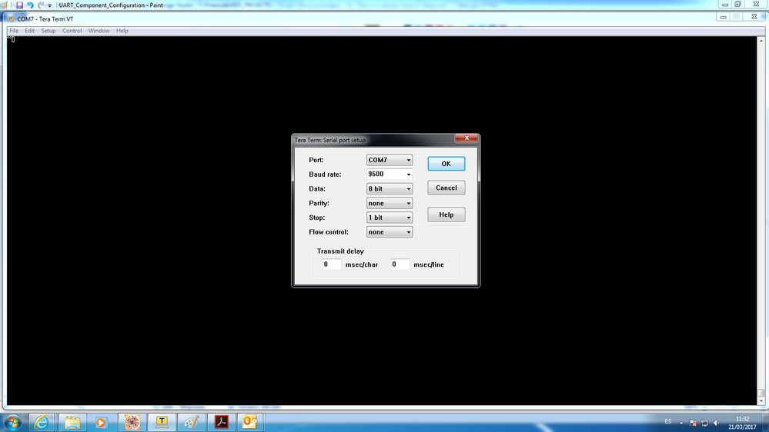Viewport: 769px width, 432px height.
Task: Open the taskbar clock showing 11:32
Action: (743, 423)
